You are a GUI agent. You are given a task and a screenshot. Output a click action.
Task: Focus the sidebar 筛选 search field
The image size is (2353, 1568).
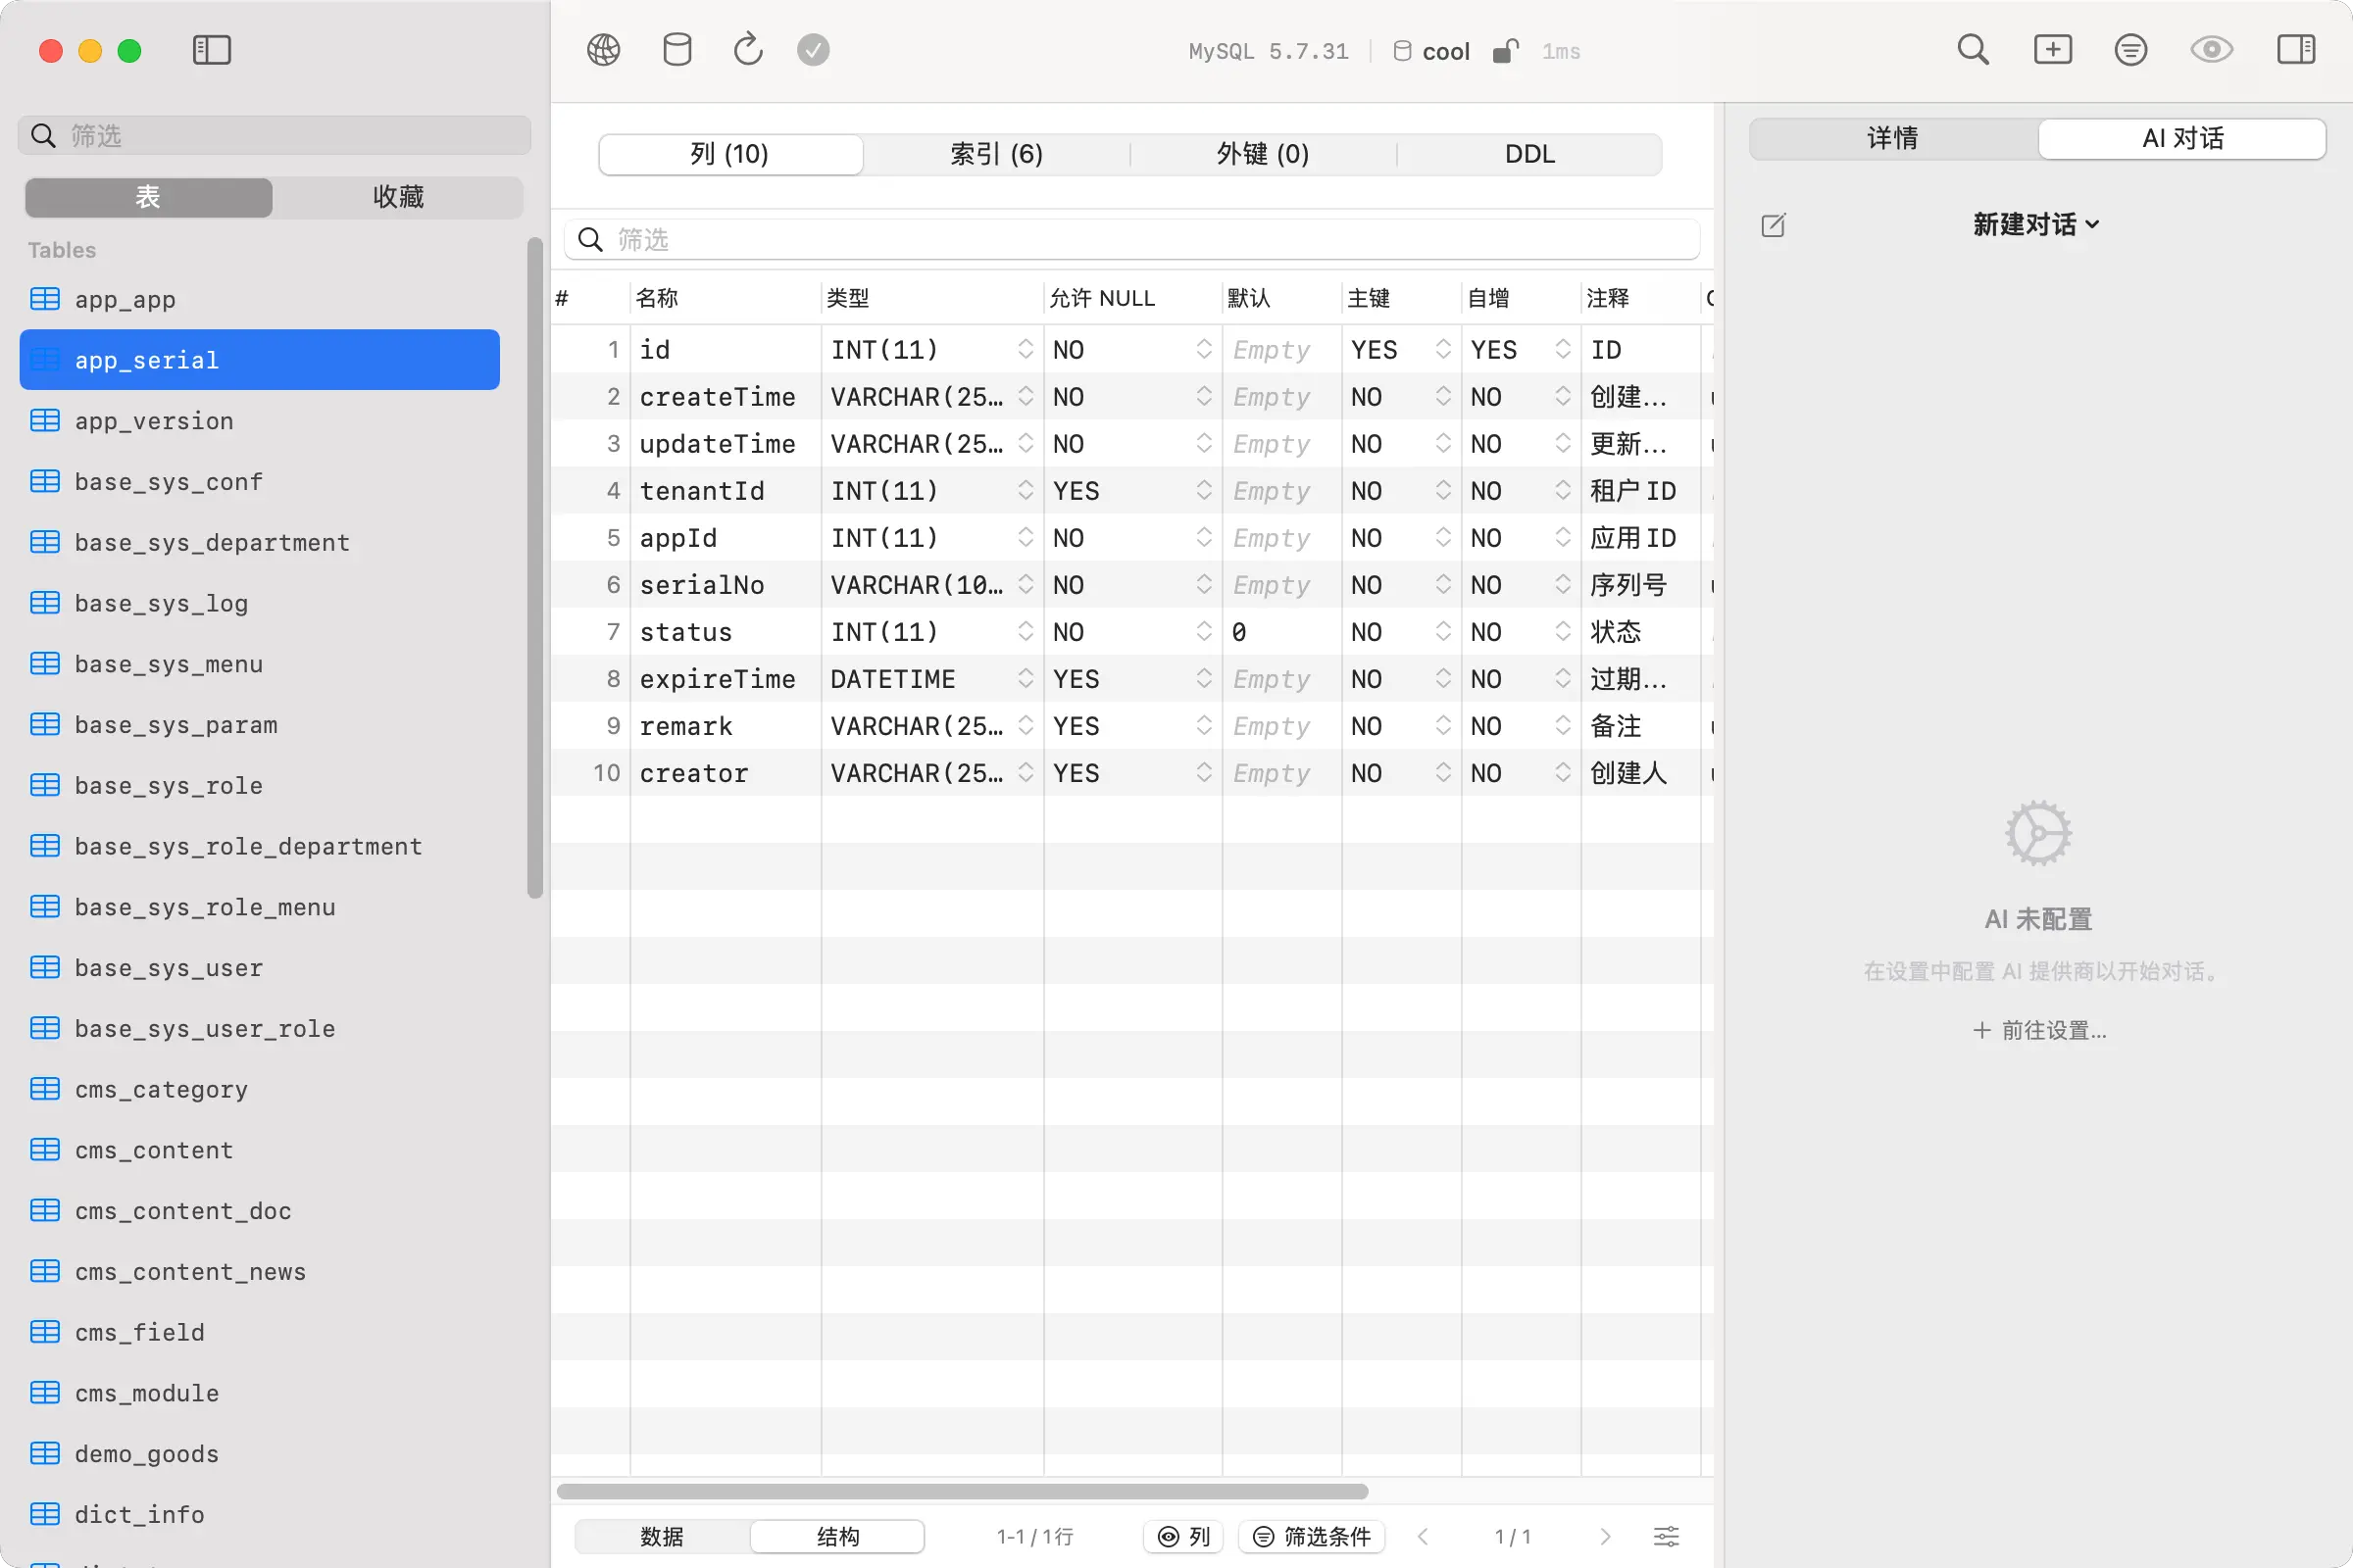coord(275,135)
